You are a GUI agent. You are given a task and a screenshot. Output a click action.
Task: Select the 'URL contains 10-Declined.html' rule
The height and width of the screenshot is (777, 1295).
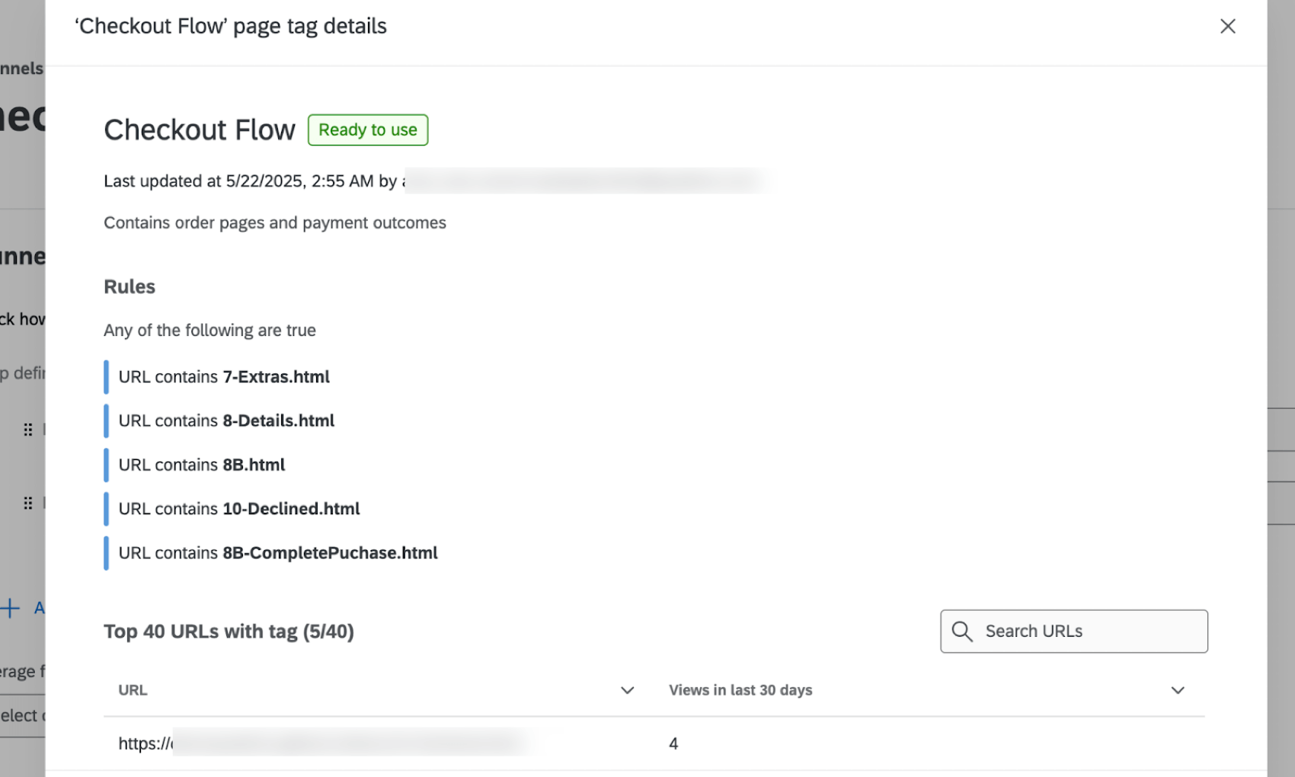point(239,509)
